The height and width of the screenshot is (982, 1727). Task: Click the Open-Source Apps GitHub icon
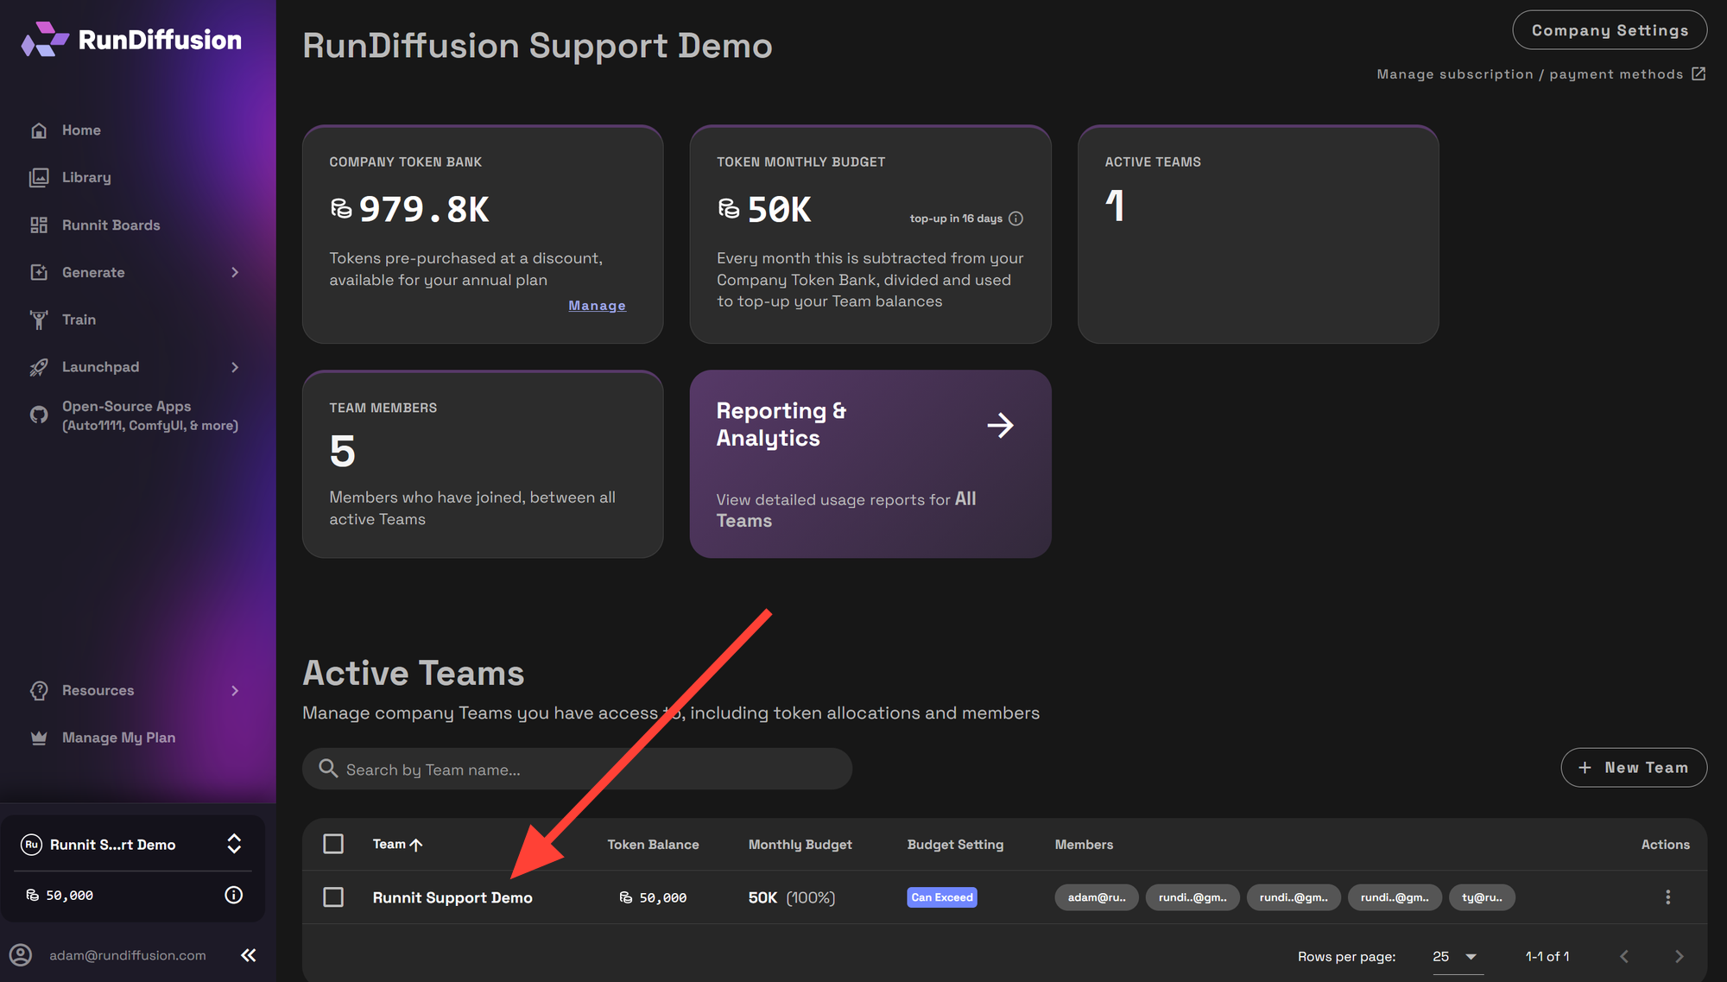click(x=38, y=415)
